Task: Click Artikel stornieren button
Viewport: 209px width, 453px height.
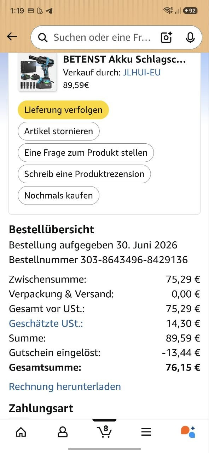Action: pos(59,131)
